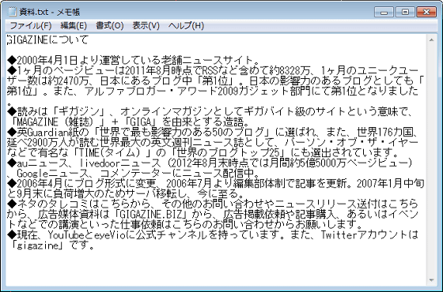Click the scrollbar up arrow

[431, 40]
